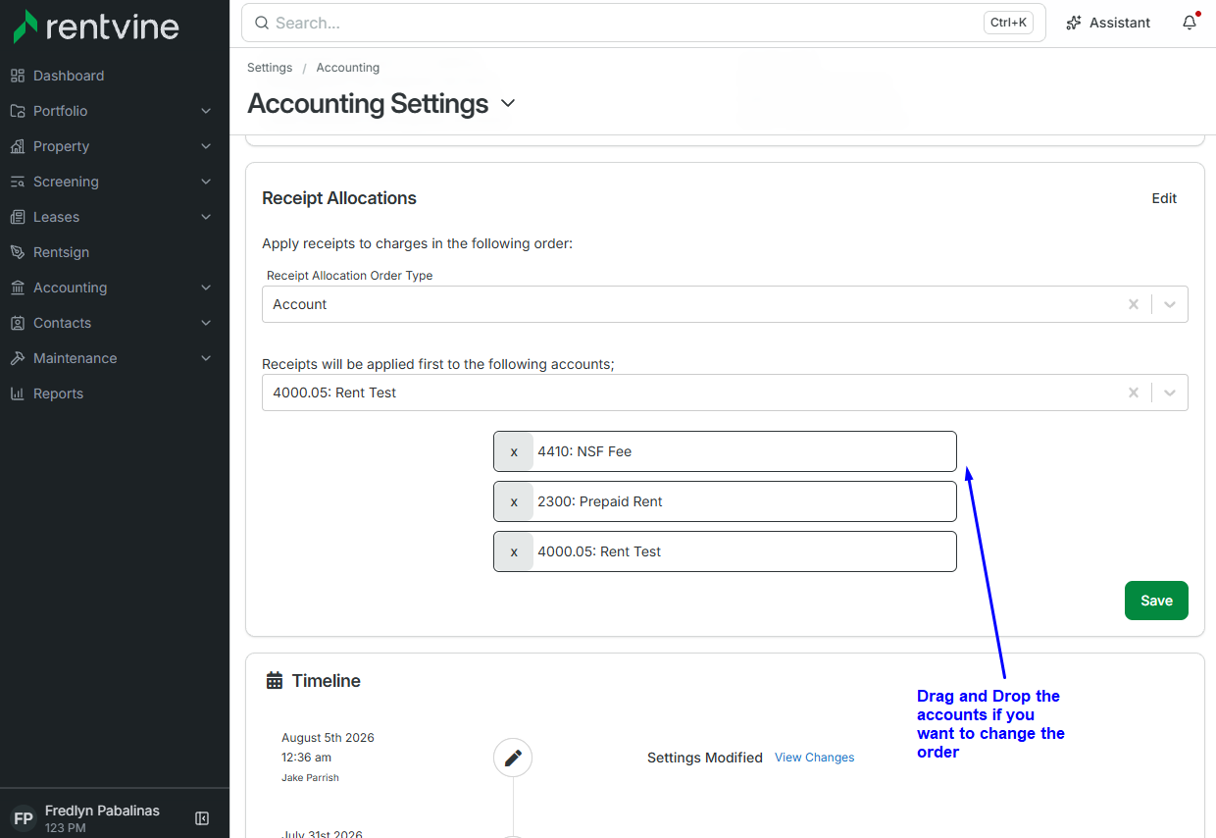Expand the Contacts menu chevron
Screen dimensions: 1216x838
tap(206, 323)
